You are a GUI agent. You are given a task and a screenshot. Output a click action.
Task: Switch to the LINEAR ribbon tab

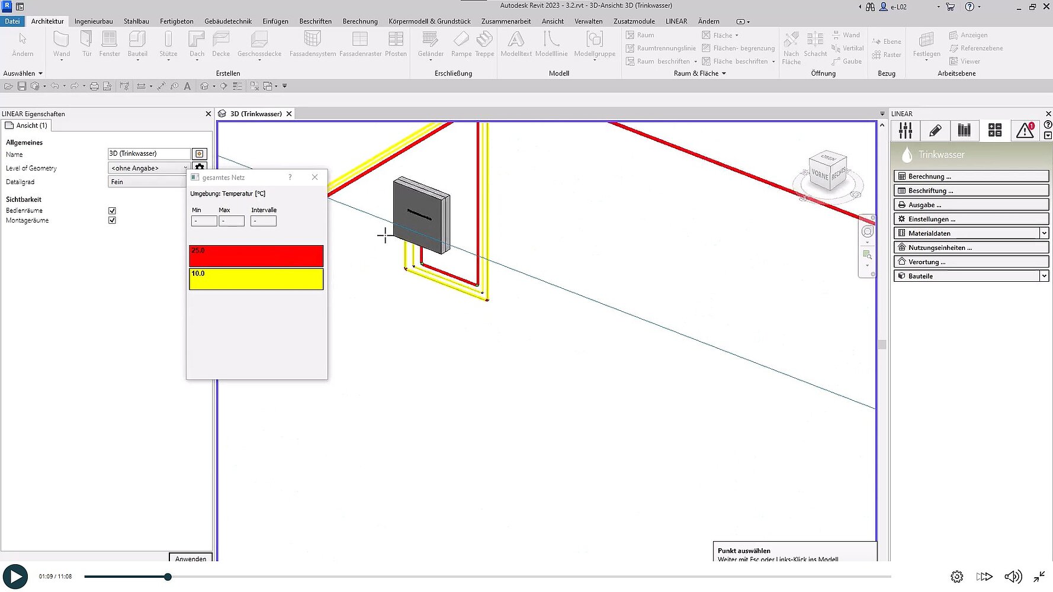tap(676, 21)
